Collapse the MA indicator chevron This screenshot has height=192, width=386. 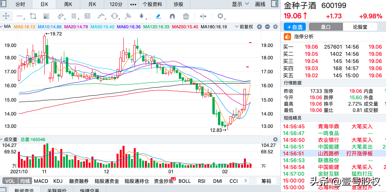(x=2, y=27)
